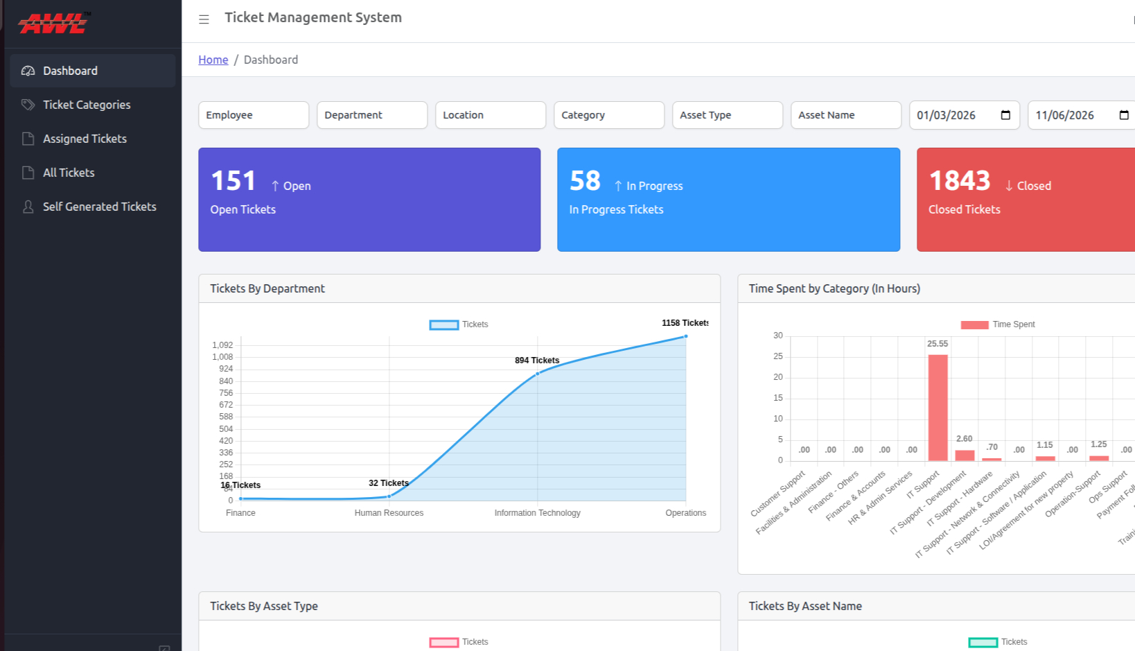Open the Dashboard menu item
This screenshot has width=1135, height=651.
[93, 71]
